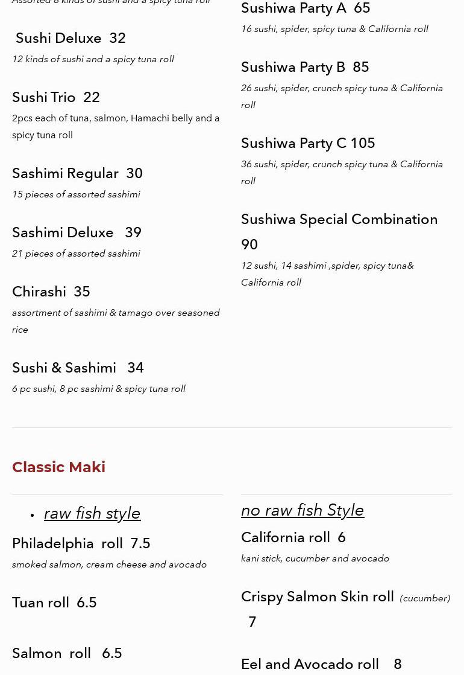Select the Sushi Trio heading
Viewport: 464px width, 675px height.
56,97
